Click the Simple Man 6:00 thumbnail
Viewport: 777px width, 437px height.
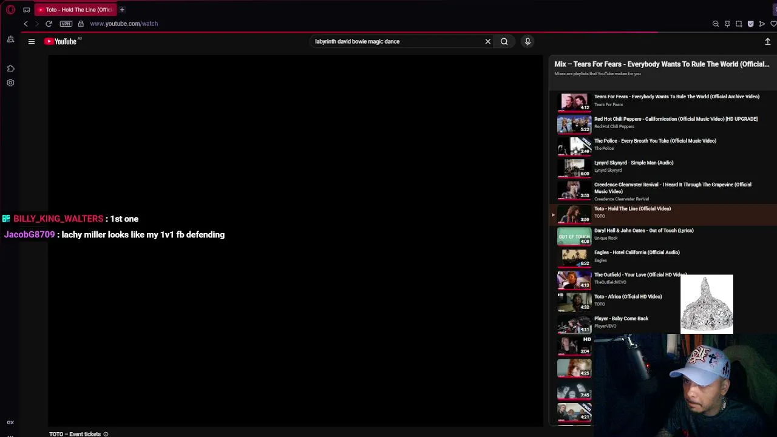click(x=574, y=168)
